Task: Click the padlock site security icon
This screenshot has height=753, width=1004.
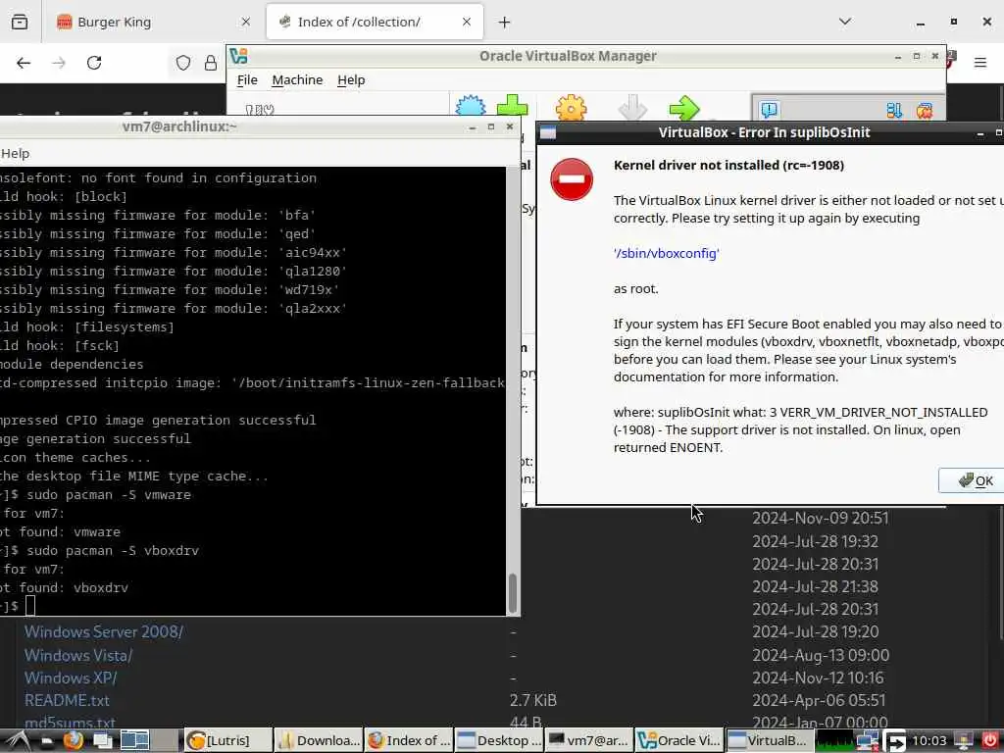Action: click(210, 63)
